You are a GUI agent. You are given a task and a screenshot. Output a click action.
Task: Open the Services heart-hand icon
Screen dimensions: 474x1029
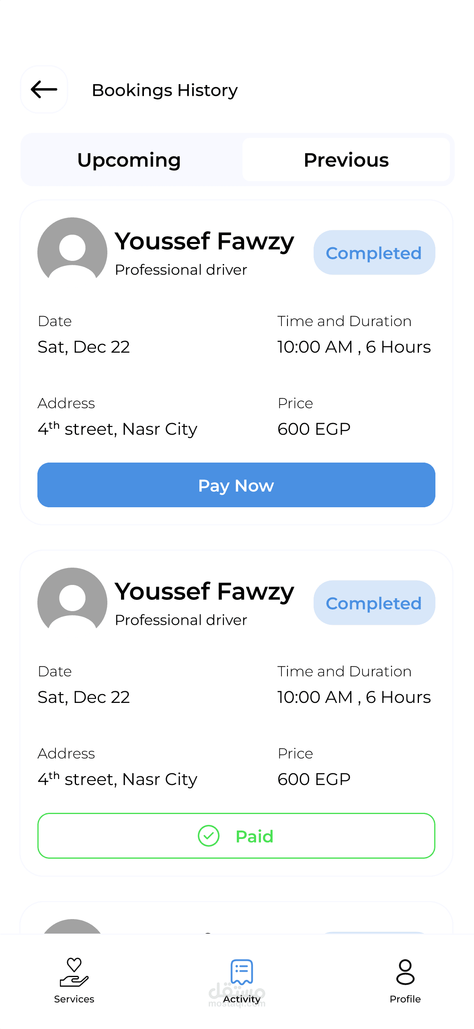point(74,972)
